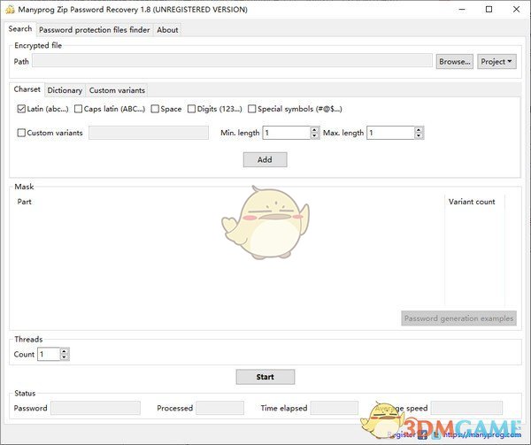Image resolution: width=531 pixels, height=445 pixels.
Task: Click the Add button
Action: click(x=265, y=159)
